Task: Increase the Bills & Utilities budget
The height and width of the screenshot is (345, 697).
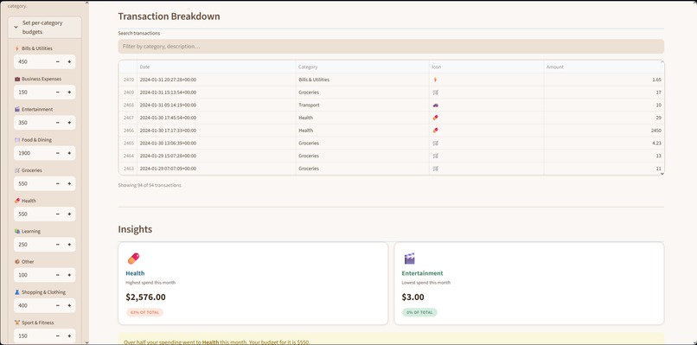Action: coord(69,61)
